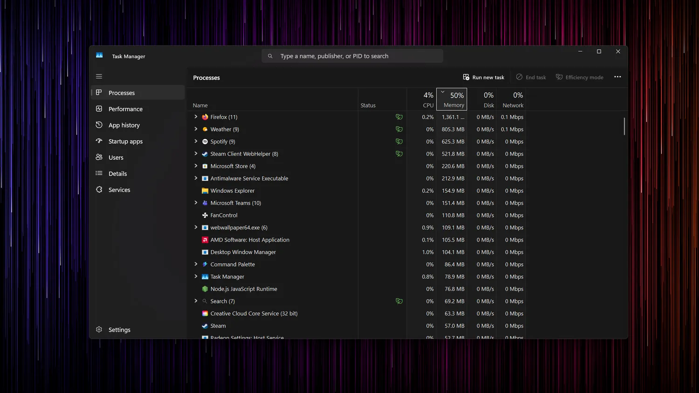
Task: Click the search box for name, publisher, or PID
Action: tap(352, 56)
